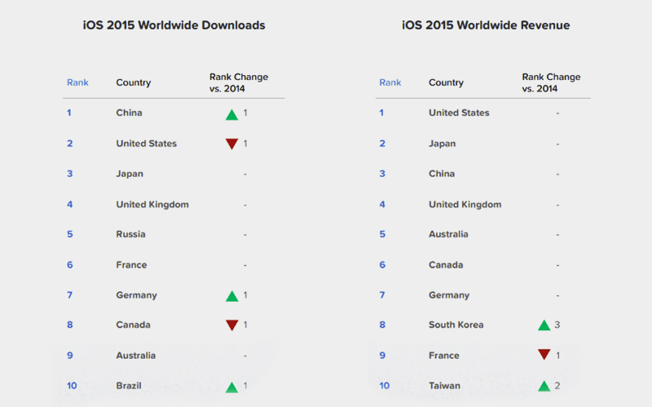
Task: Click Rank header in Downloads table
Action: [x=77, y=82]
